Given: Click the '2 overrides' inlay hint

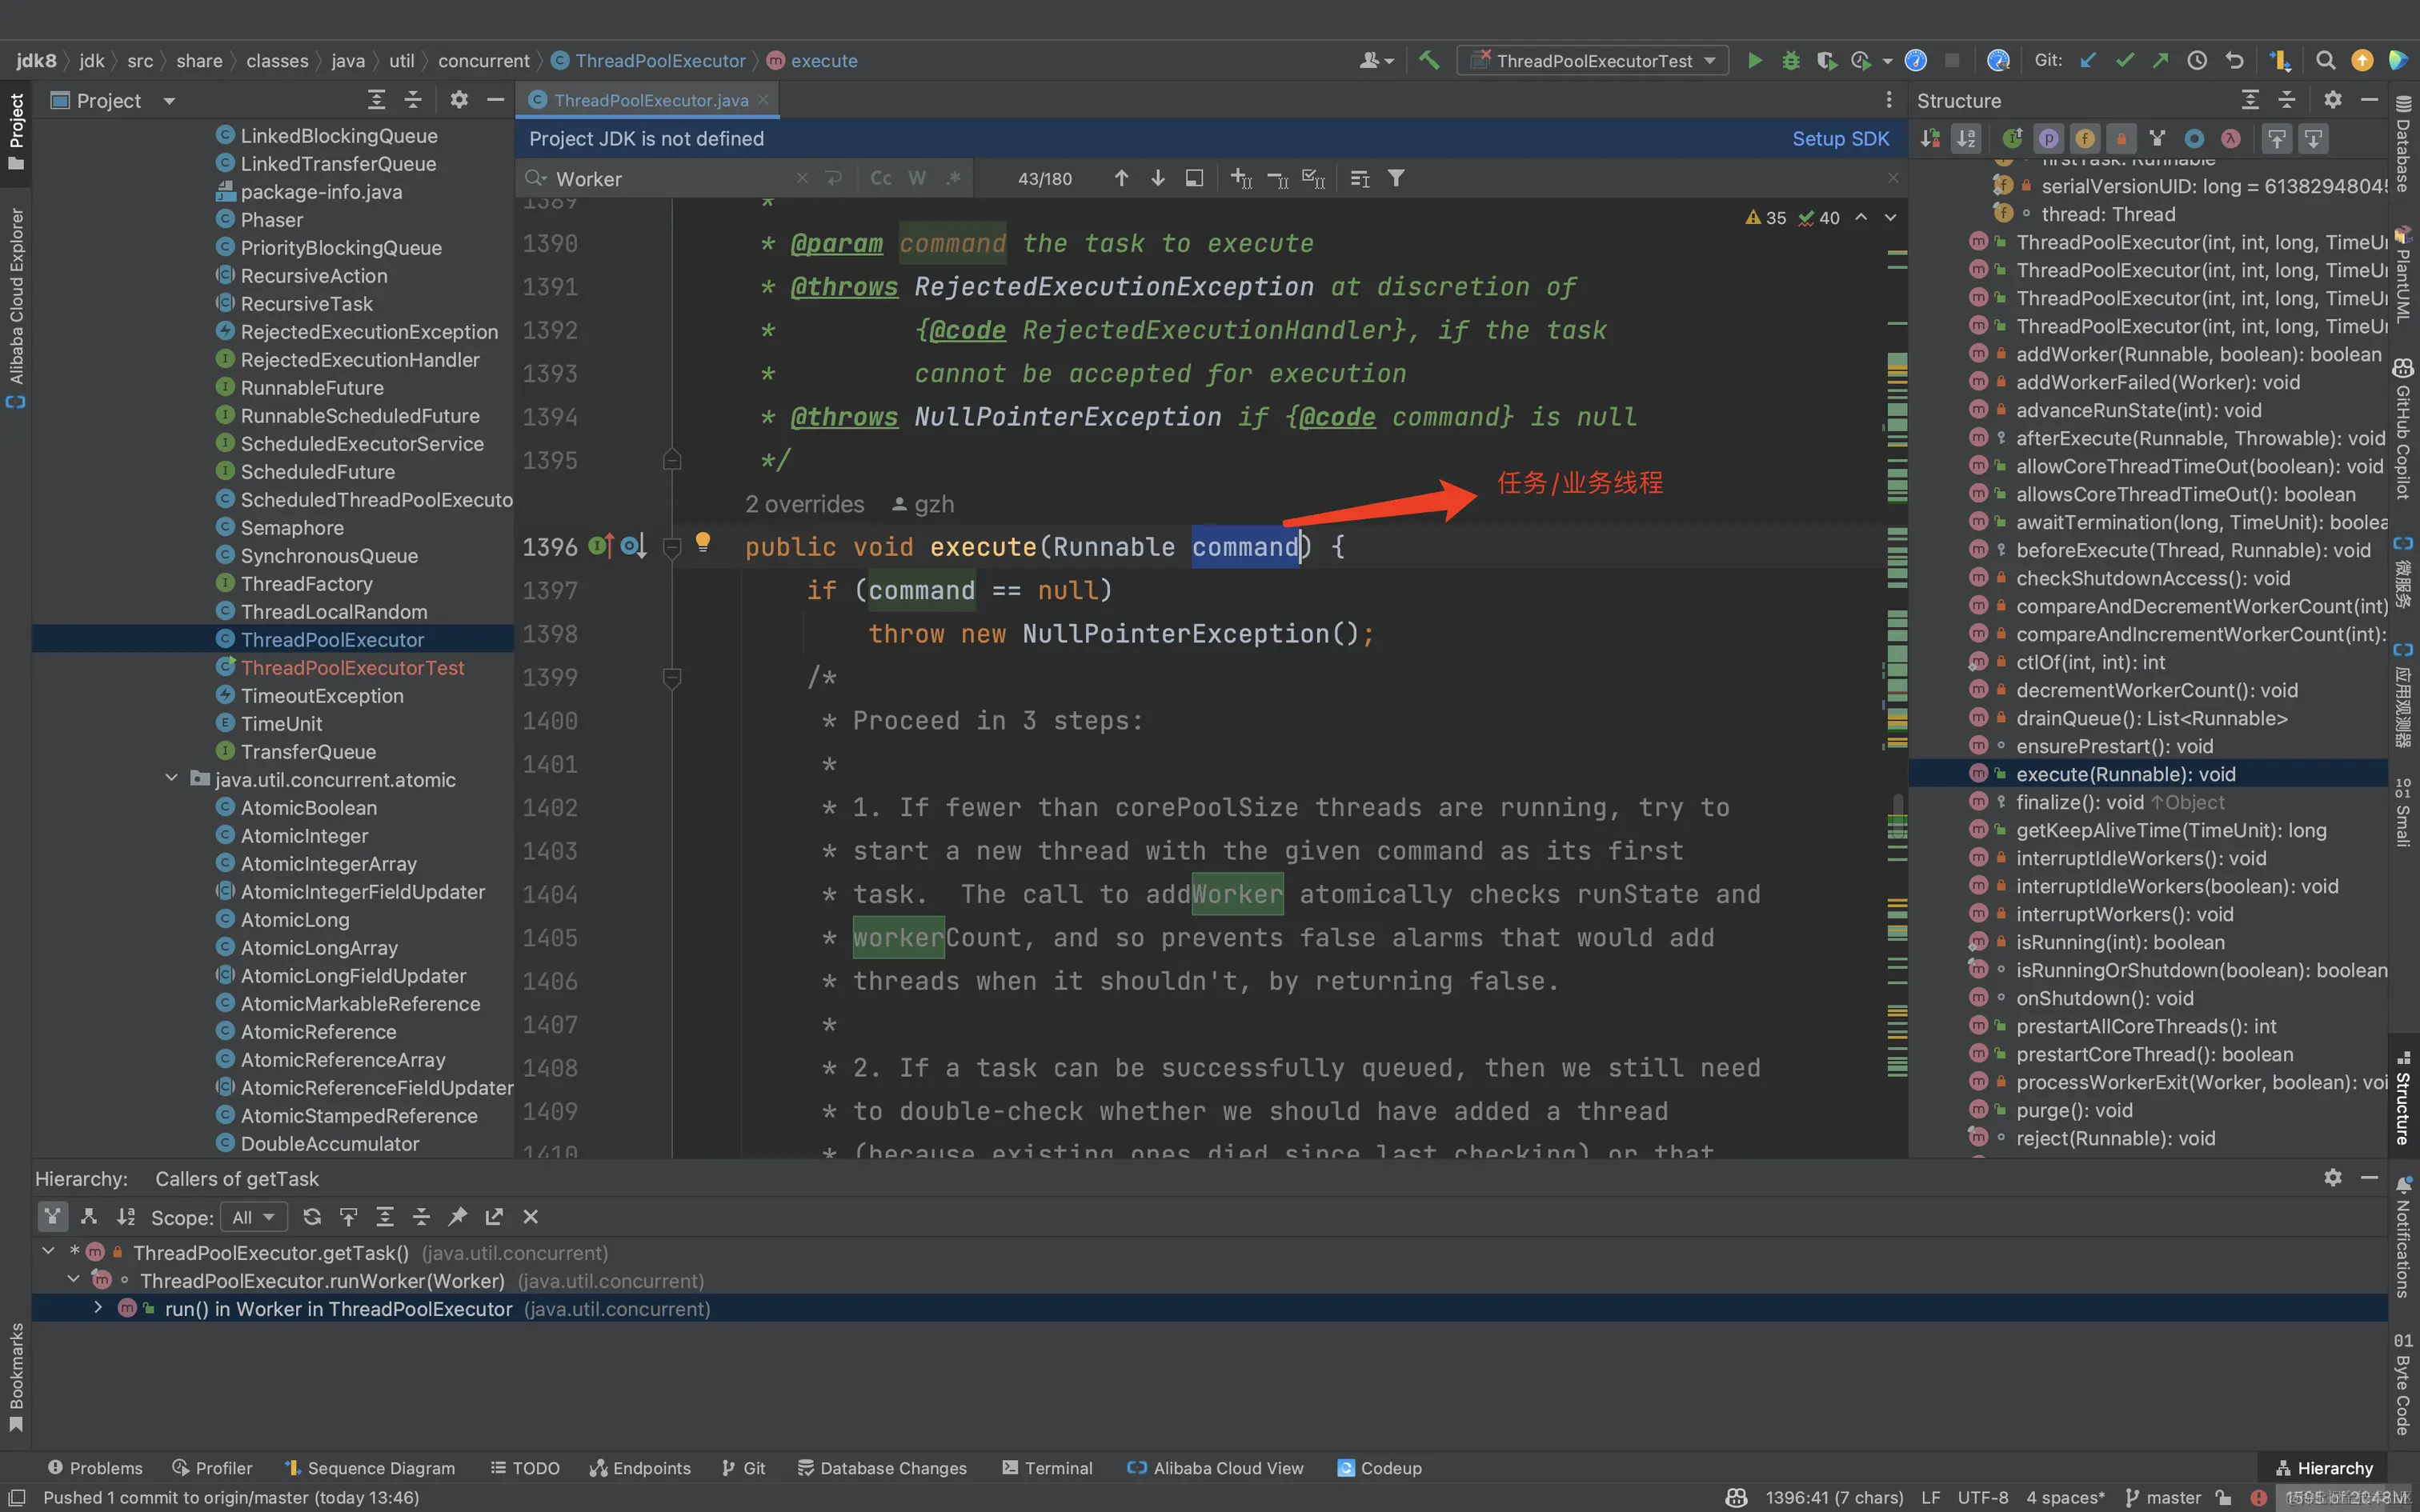Looking at the screenshot, I should click(x=804, y=504).
